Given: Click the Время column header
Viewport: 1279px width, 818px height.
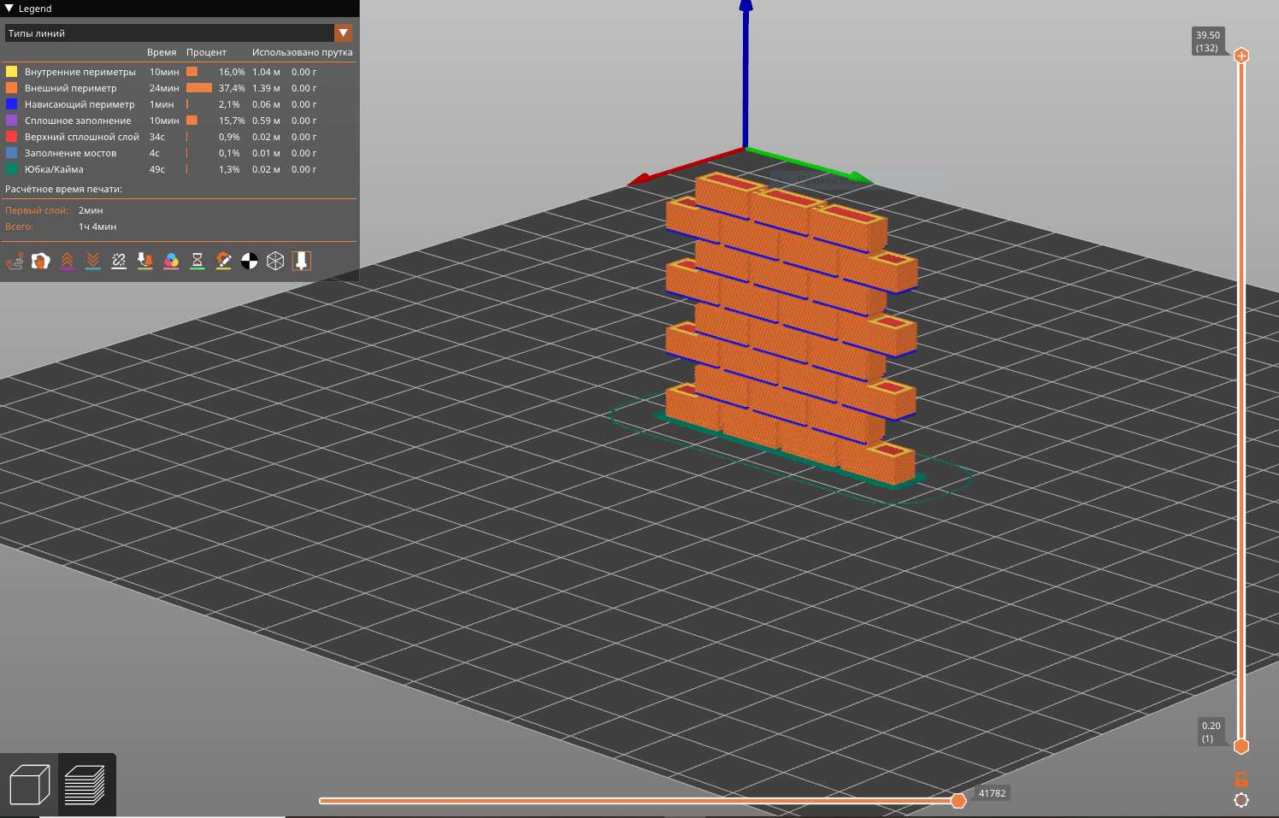Looking at the screenshot, I should pos(162,52).
